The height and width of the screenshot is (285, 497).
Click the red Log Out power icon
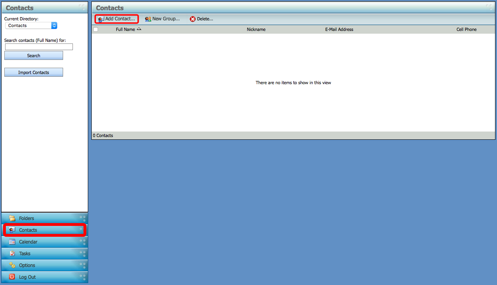pos(12,277)
